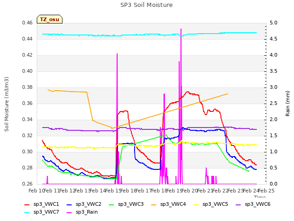Image resolution: width=294 pixels, height=221 pixels.
Task: Click the 5.0 rain axis tick label
Action: [273, 23]
